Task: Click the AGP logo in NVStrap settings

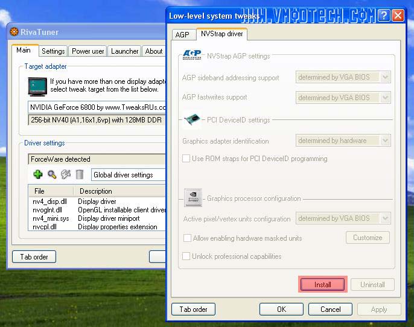Action: tap(192, 55)
